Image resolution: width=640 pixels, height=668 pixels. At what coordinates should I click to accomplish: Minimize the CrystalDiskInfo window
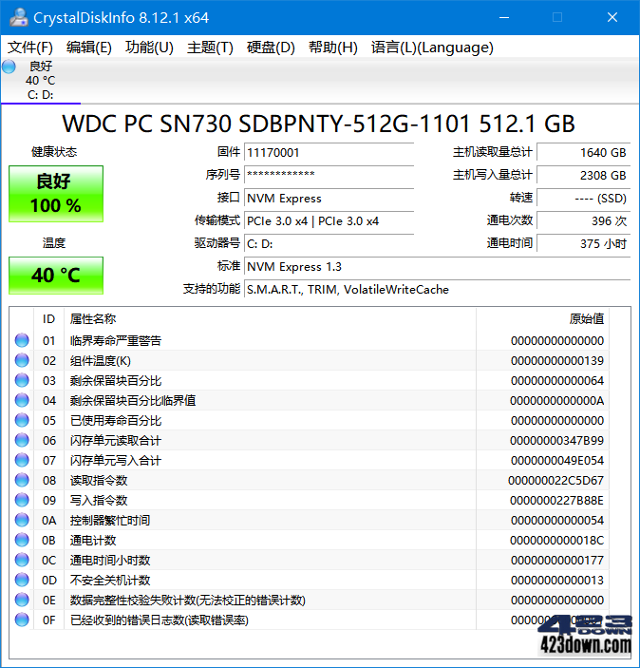504,17
